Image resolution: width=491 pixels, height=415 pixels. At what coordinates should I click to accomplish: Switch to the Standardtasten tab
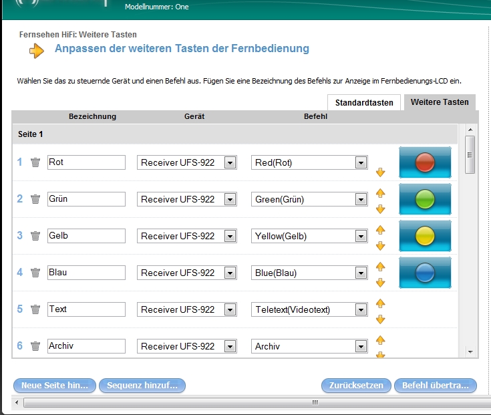click(x=364, y=103)
